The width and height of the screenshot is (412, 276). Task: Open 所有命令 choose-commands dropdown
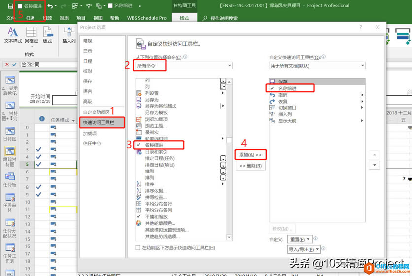(x=184, y=66)
